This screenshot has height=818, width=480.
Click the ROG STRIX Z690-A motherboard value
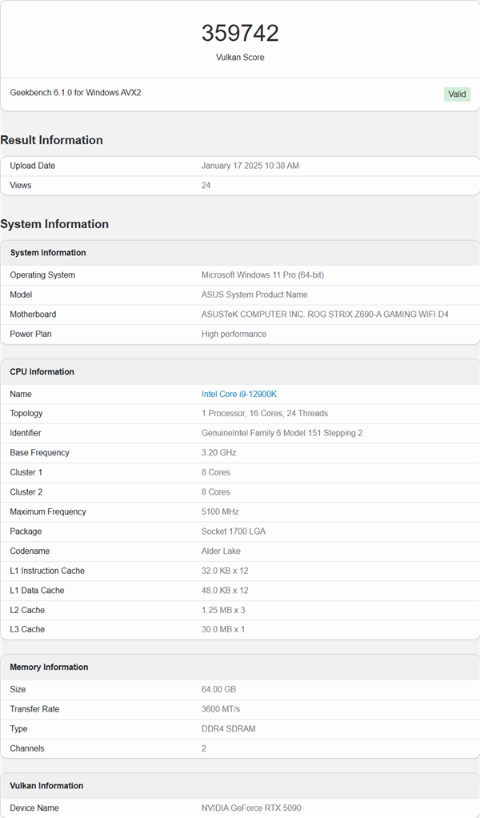325,315
